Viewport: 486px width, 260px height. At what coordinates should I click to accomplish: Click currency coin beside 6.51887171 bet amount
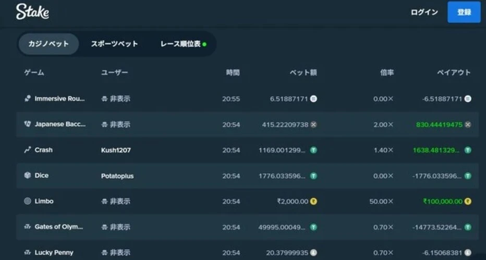click(x=314, y=99)
